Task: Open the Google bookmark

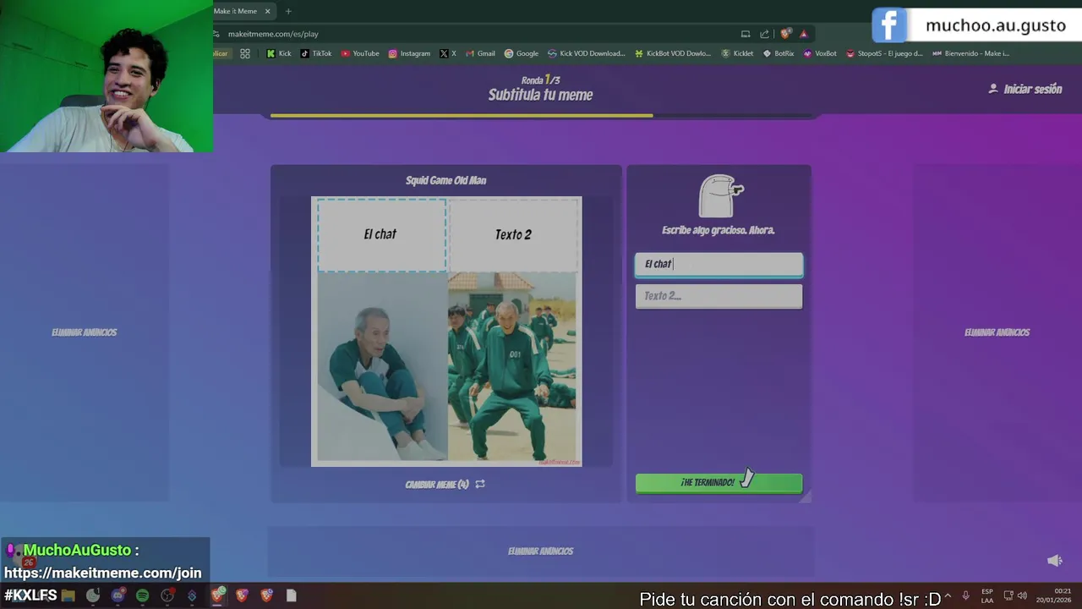Action: click(x=522, y=53)
